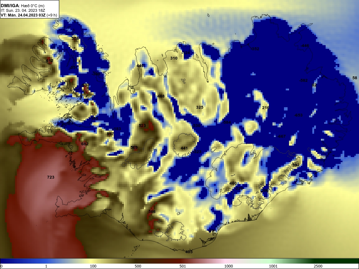The image size is (359, 269).
Task: Click the negative value -183
Action: point(117,129)
